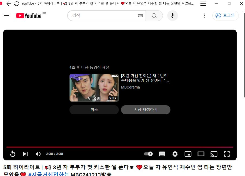Screen dimensions: 245x176
Task: Open the browser hamburger menu
Action: tap(203, 3)
